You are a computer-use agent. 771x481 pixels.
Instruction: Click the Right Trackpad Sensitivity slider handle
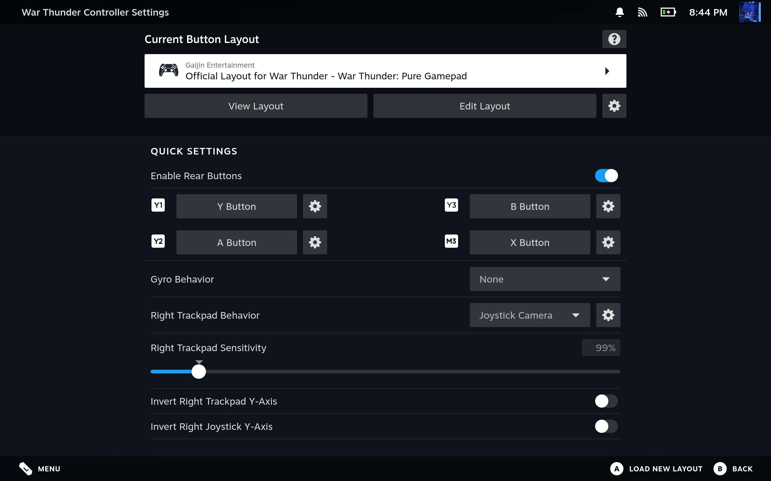199,372
